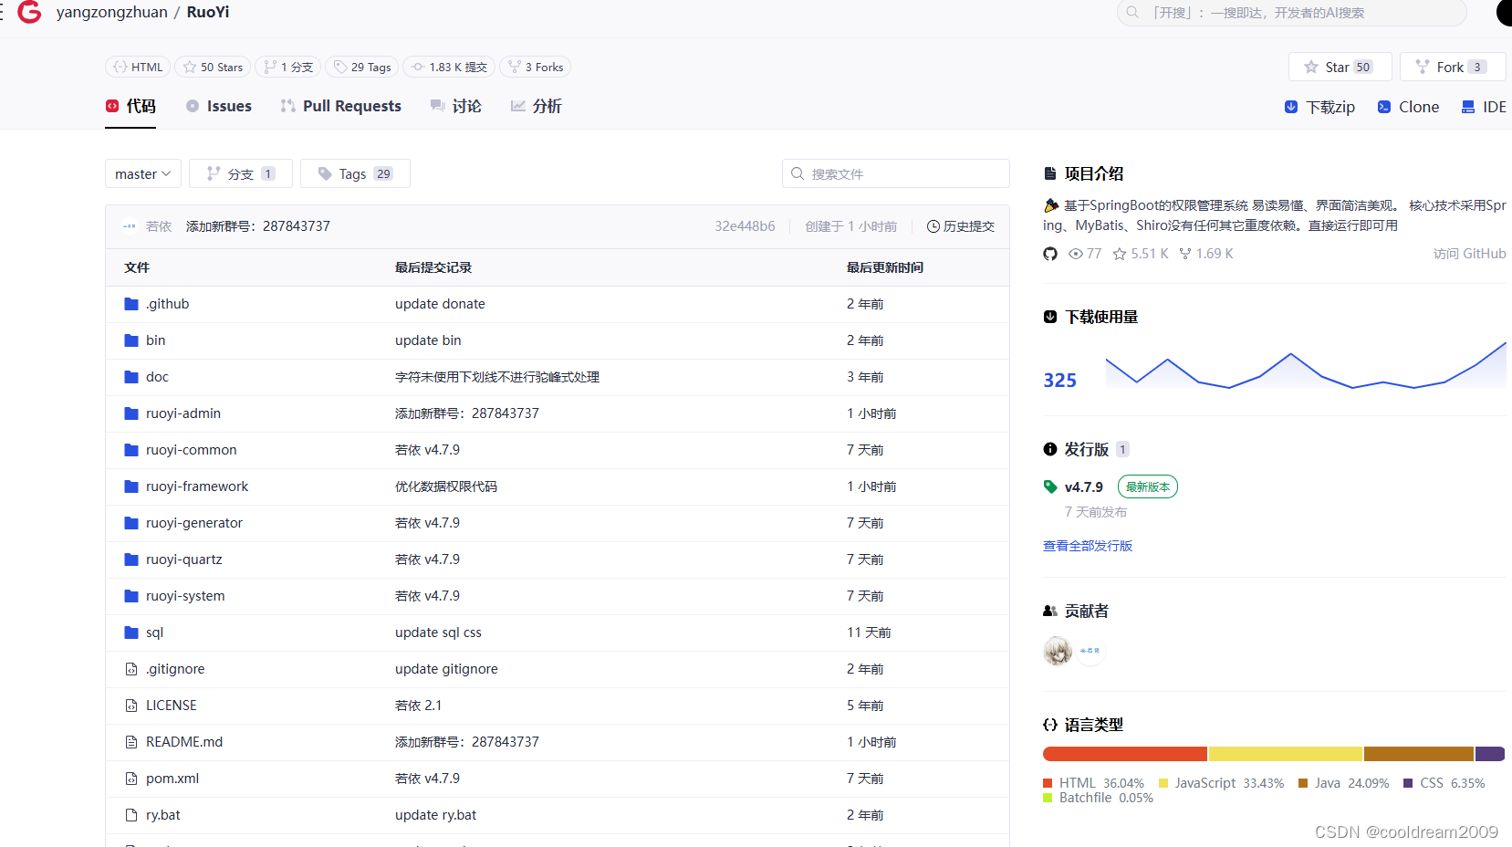Click the 50 Stars badge
1512x847 pixels.
tap(213, 67)
